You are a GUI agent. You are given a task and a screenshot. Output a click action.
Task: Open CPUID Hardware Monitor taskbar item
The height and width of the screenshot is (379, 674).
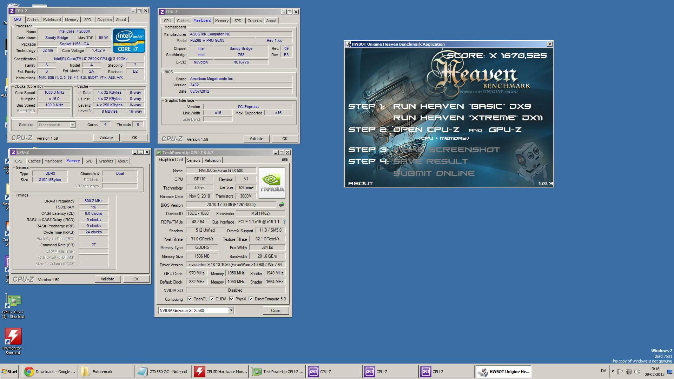[x=220, y=372]
